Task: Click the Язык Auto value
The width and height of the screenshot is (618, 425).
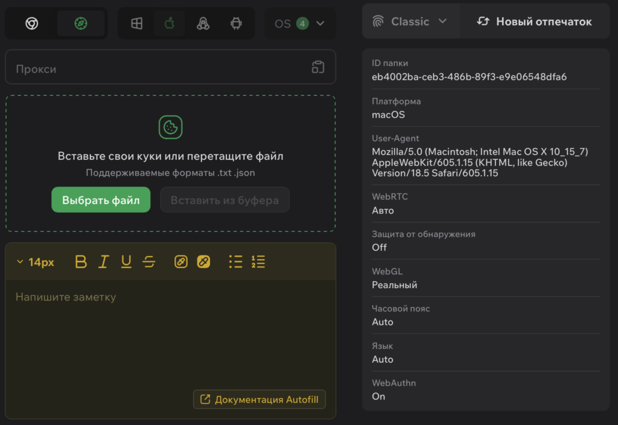Action: click(x=382, y=360)
